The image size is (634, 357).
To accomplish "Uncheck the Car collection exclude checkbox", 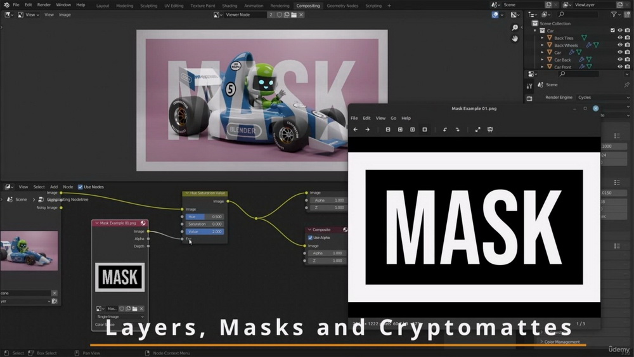I will pos(612,30).
